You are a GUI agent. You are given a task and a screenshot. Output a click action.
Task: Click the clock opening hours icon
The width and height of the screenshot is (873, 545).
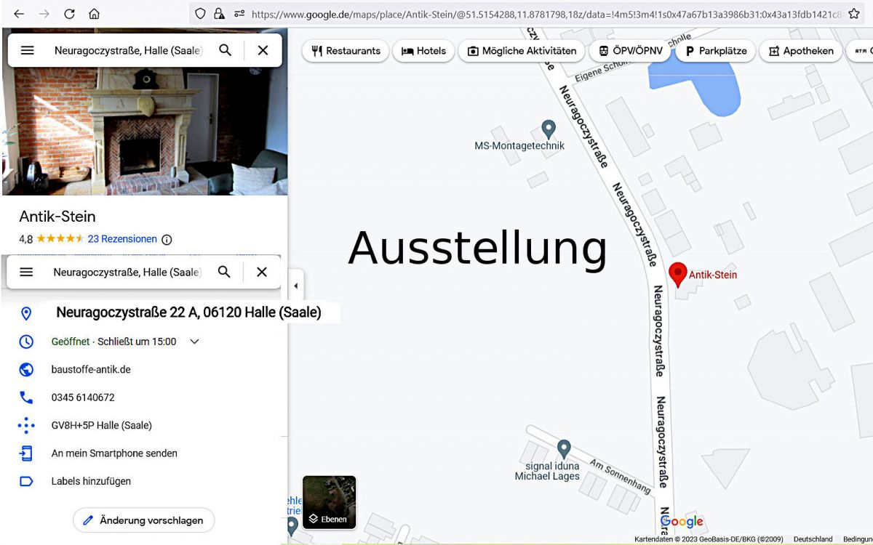pos(26,342)
